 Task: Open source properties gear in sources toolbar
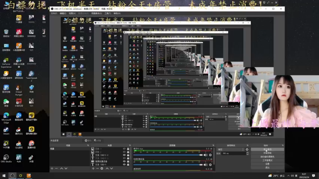coord(102,168)
